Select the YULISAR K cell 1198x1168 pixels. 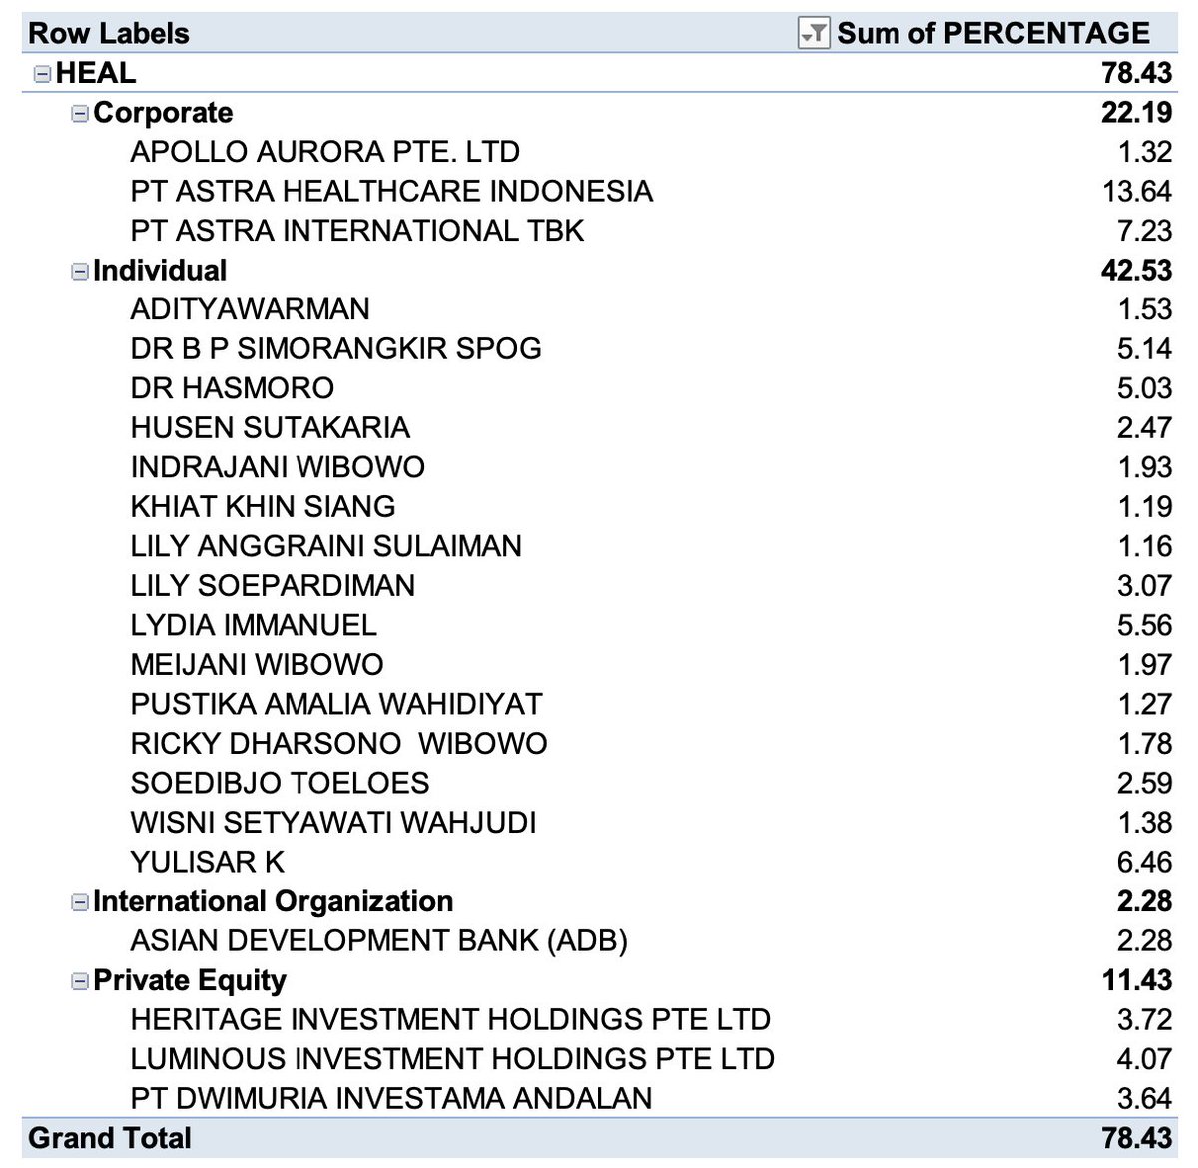[x=208, y=862]
